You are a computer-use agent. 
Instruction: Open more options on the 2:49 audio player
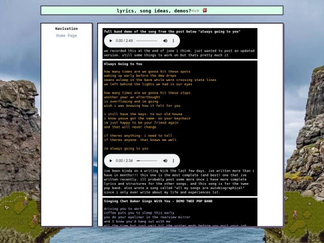[173, 41]
